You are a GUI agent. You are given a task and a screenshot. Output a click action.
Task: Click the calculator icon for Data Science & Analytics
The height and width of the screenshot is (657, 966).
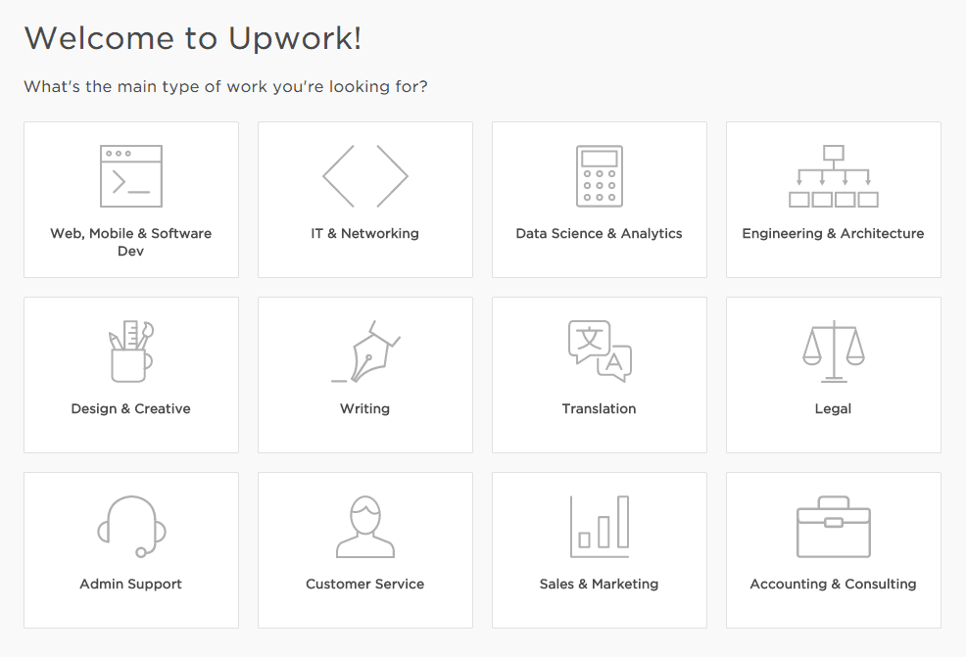click(x=599, y=176)
